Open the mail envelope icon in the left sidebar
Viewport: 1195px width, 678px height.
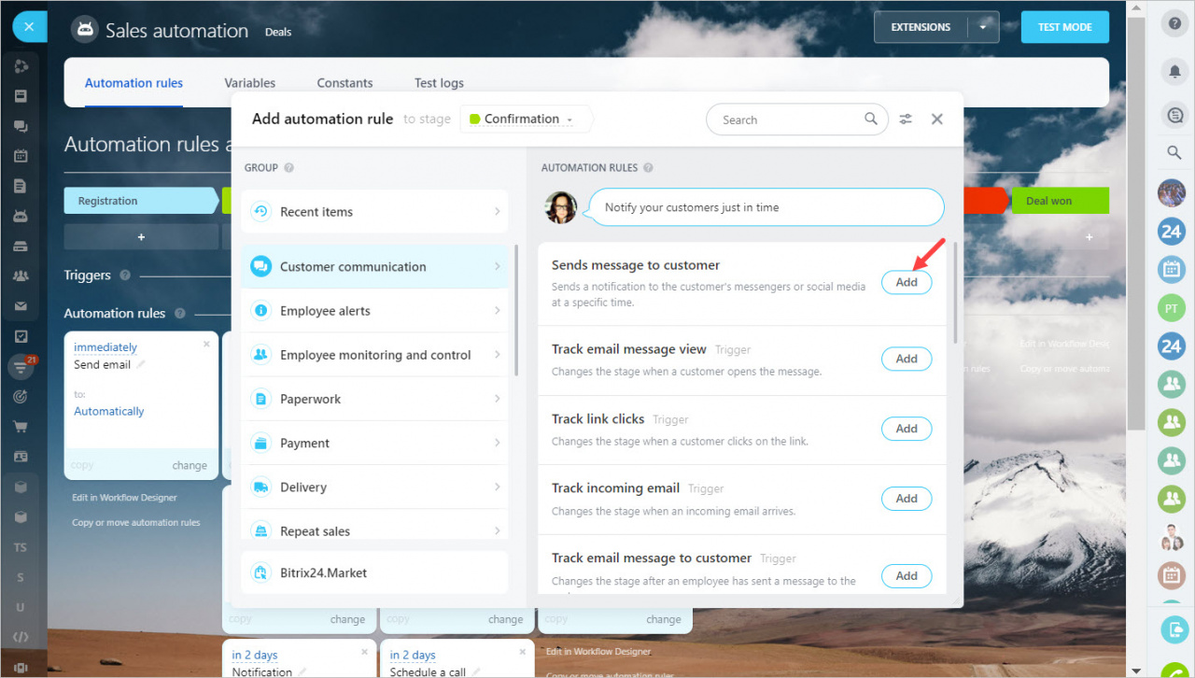tap(21, 306)
